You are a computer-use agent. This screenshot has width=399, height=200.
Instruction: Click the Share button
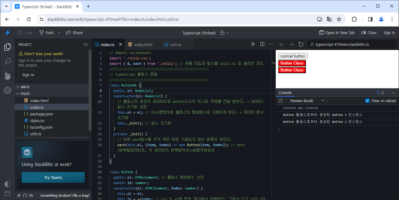pyautogui.click(x=74, y=33)
